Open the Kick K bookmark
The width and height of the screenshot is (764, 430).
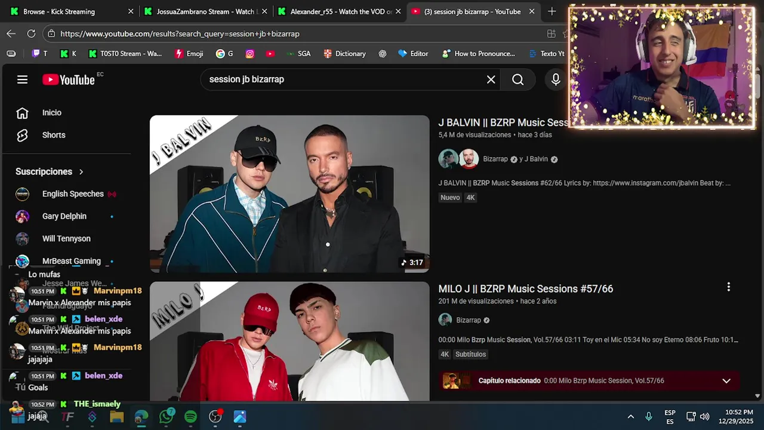point(69,54)
